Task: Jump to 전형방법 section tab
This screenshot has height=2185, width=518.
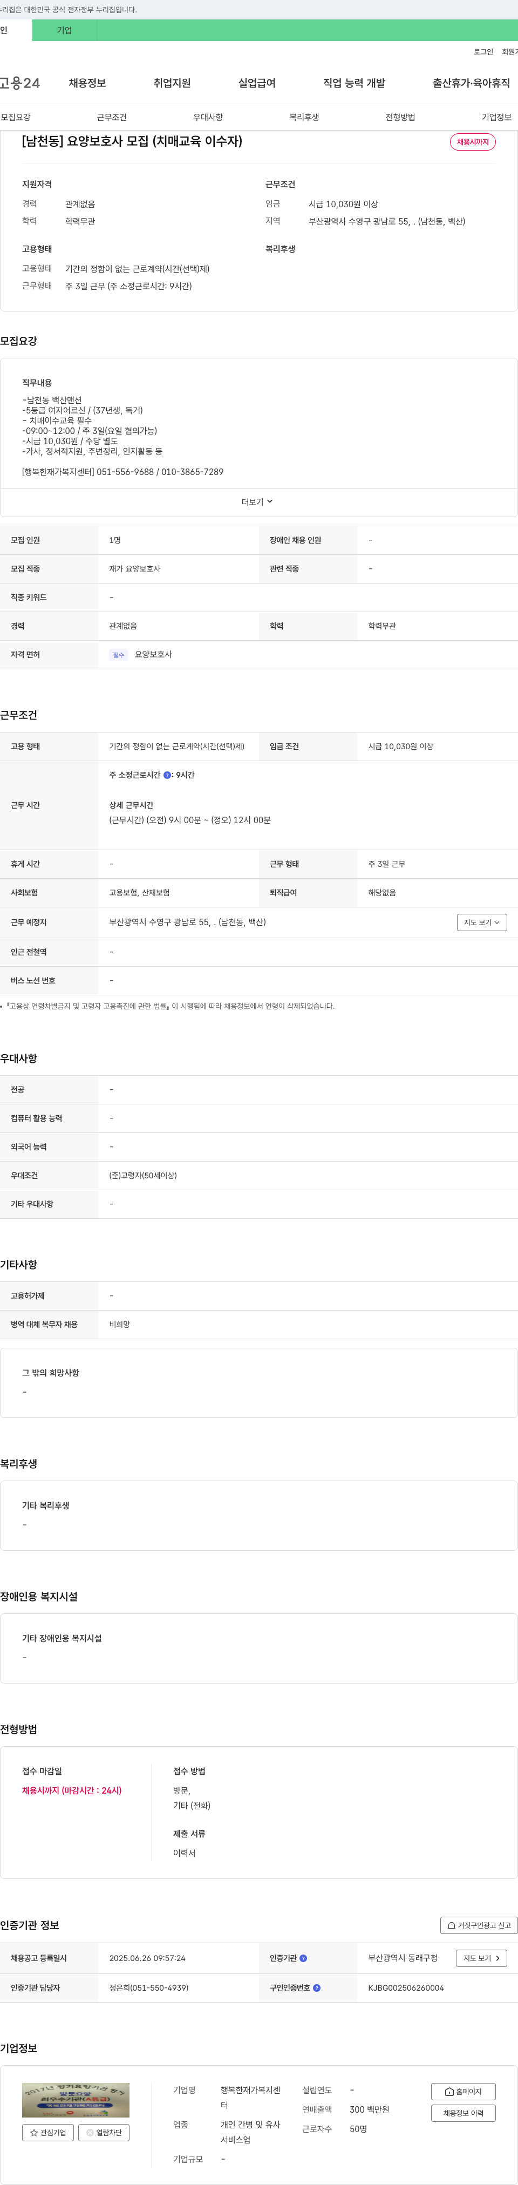Action: pyautogui.click(x=400, y=117)
